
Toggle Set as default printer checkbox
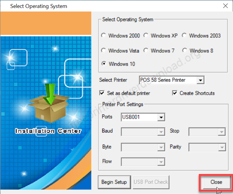pos(102,93)
